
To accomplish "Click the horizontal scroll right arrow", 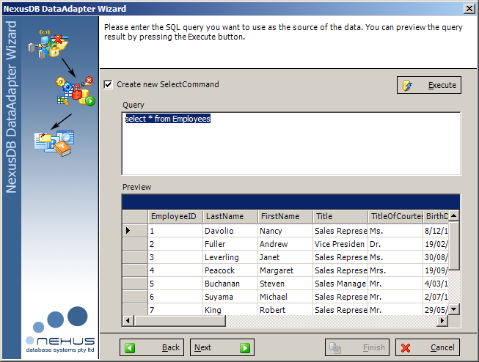I will pos(442,320).
